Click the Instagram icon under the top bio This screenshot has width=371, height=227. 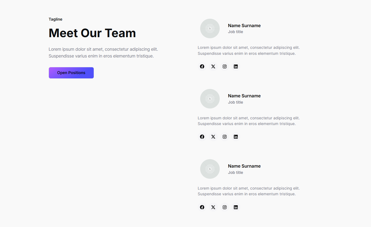[225, 66]
